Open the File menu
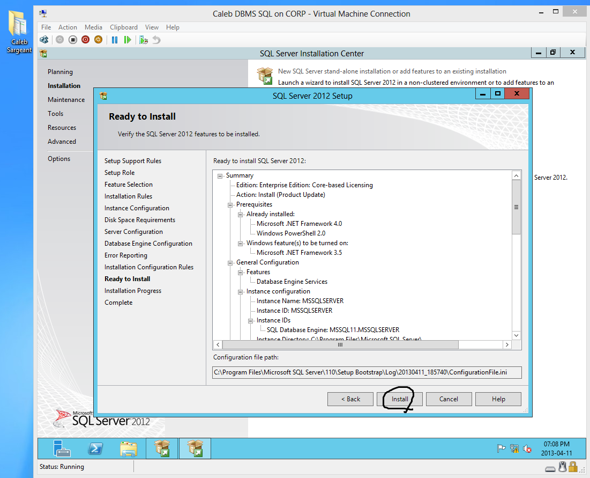 (46, 27)
